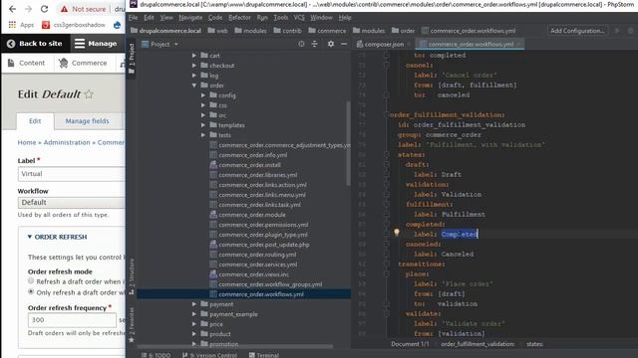The width and height of the screenshot is (638, 358).
Task: Select the Edit tab on Drupal page
Action: [x=35, y=121]
